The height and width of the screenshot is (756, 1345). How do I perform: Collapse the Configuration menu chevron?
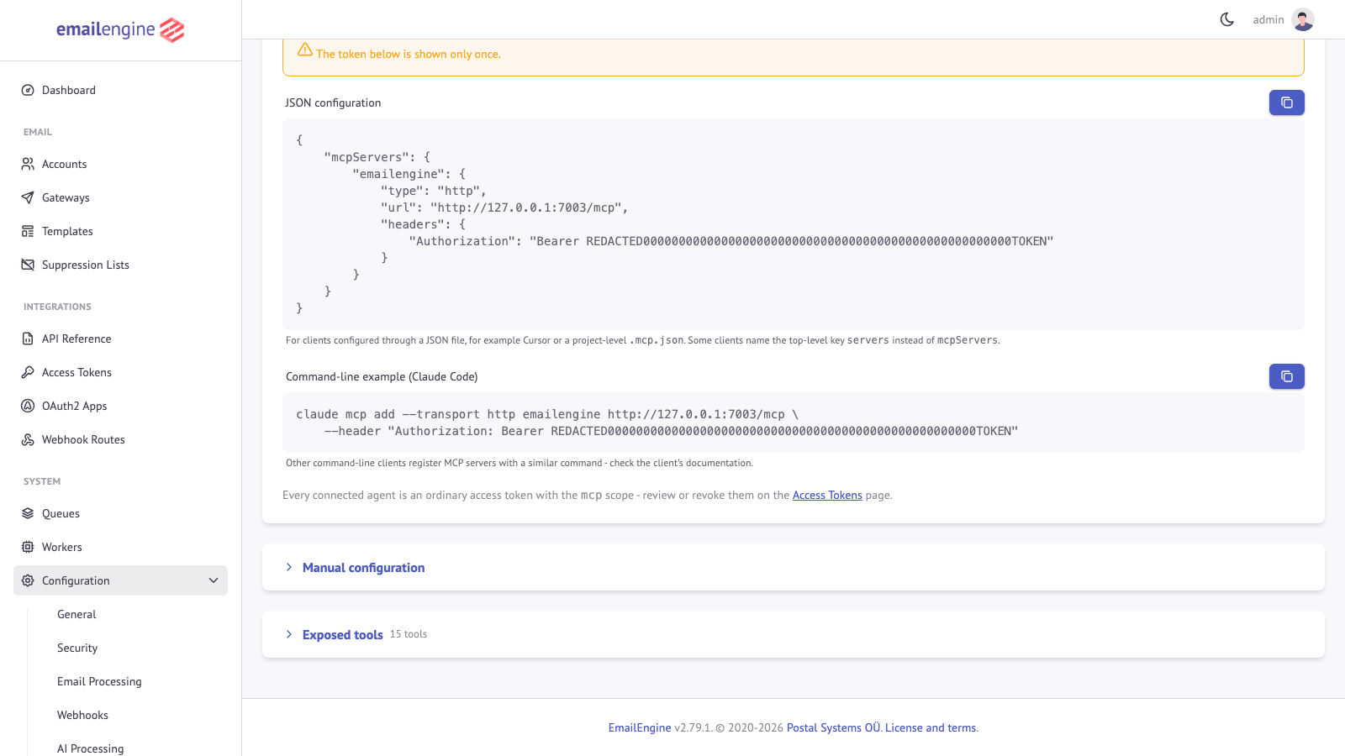[x=214, y=580]
